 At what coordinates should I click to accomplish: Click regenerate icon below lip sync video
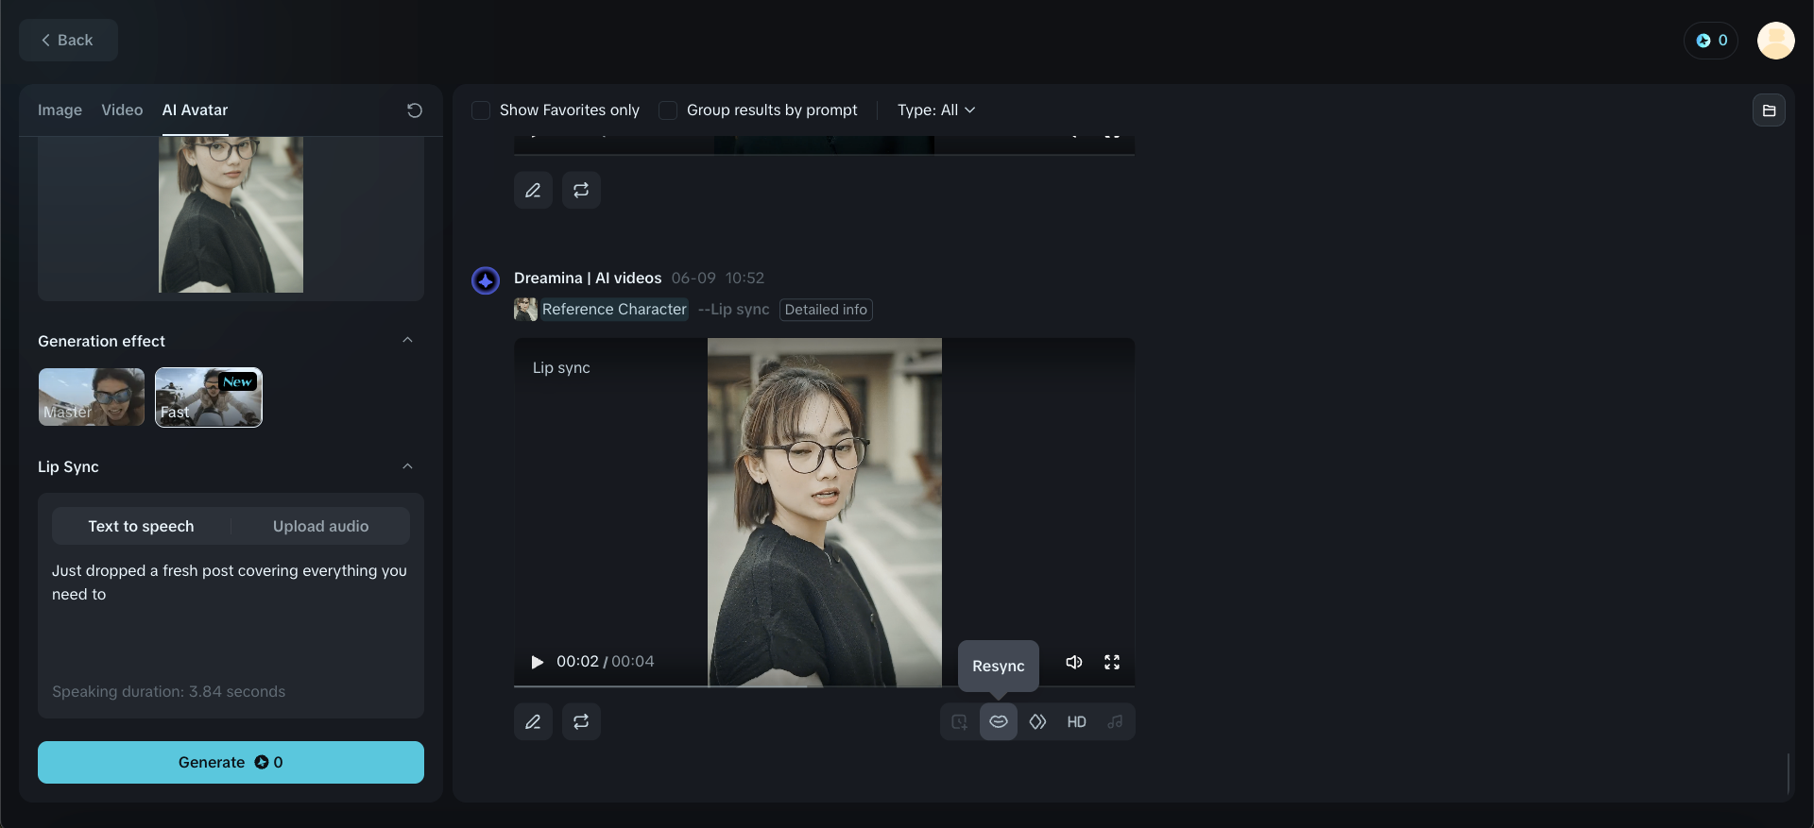tap(581, 721)
